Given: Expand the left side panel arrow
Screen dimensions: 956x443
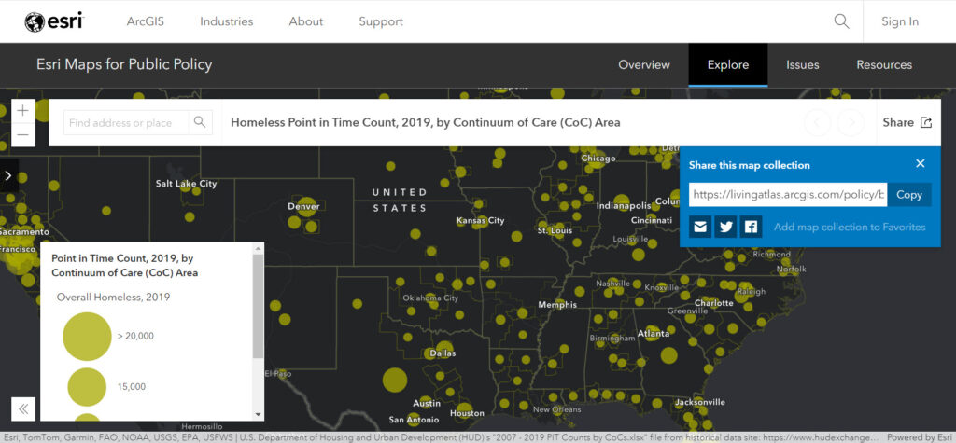Looking at the screenshot, I should [x=8, y=175].
